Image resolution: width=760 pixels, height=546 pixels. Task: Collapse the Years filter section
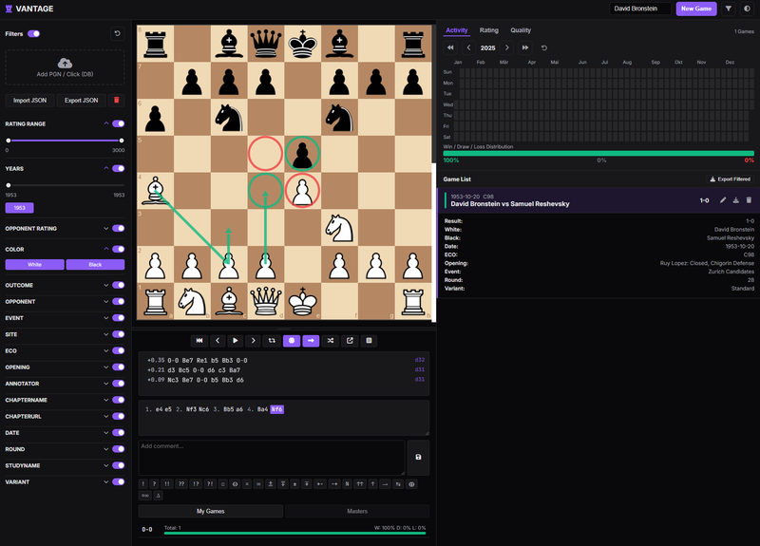point(106,168)
